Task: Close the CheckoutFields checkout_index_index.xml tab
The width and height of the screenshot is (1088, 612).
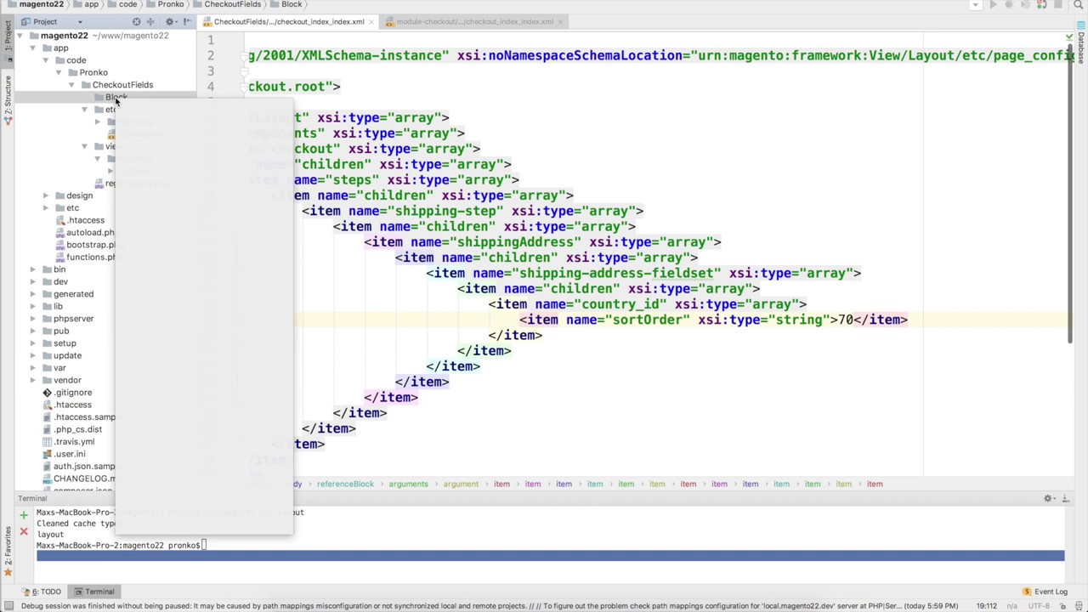Action: click(373, 21)
